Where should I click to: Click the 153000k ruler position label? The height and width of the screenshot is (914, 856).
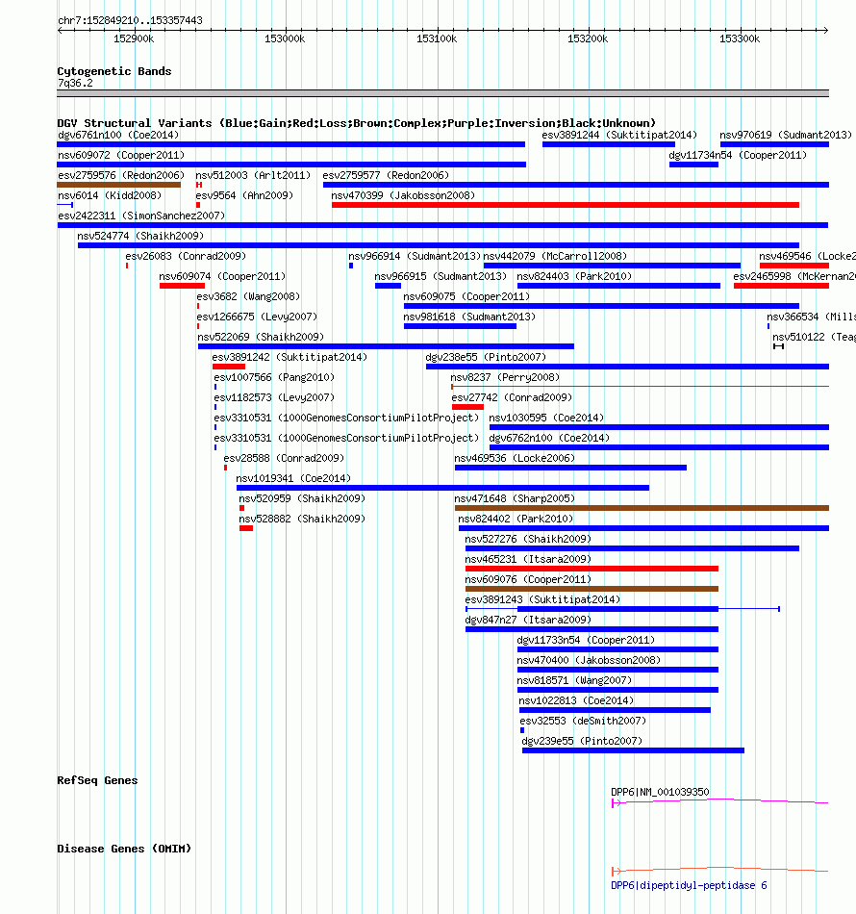click(x=285, y=38)
